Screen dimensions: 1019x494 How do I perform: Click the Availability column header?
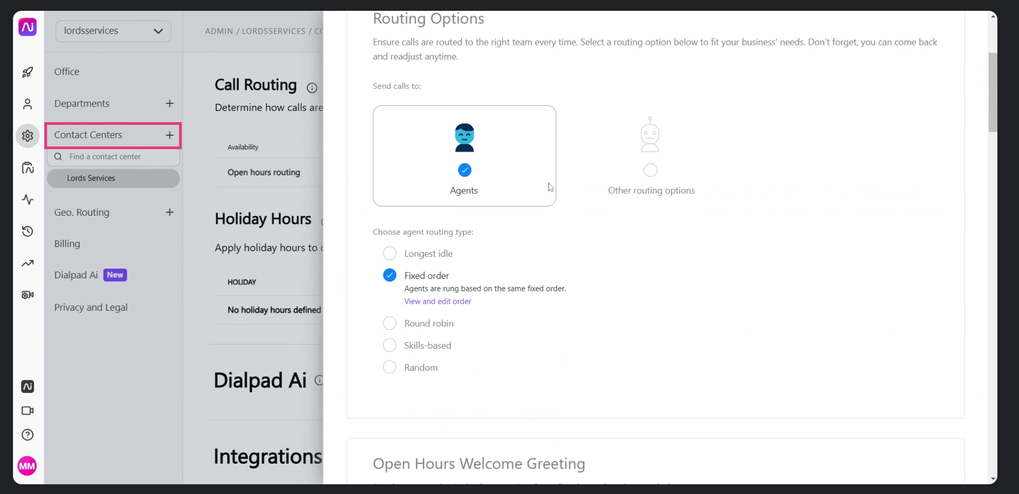(243, 147)
